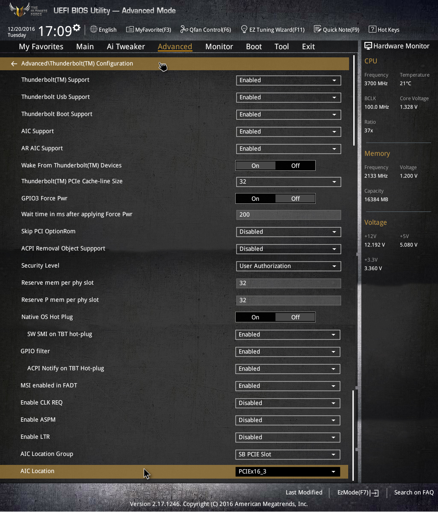This screenshot has width=438, height=512.
Task: Open SW SMI on TBT hot-plug dropdown
Action: [x=288, y=335]
